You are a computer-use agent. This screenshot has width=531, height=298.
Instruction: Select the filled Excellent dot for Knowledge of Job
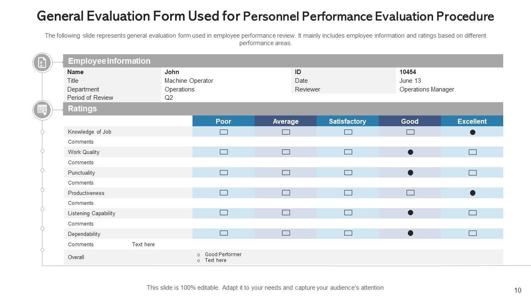pyautogui.click(x=473, y=132)
